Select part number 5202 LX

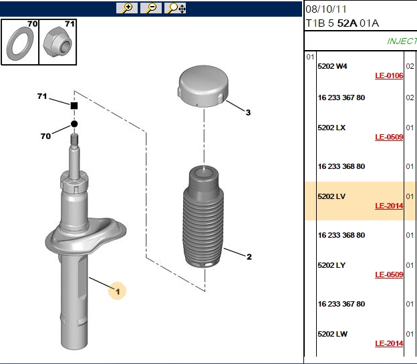[x=331, y=128]
